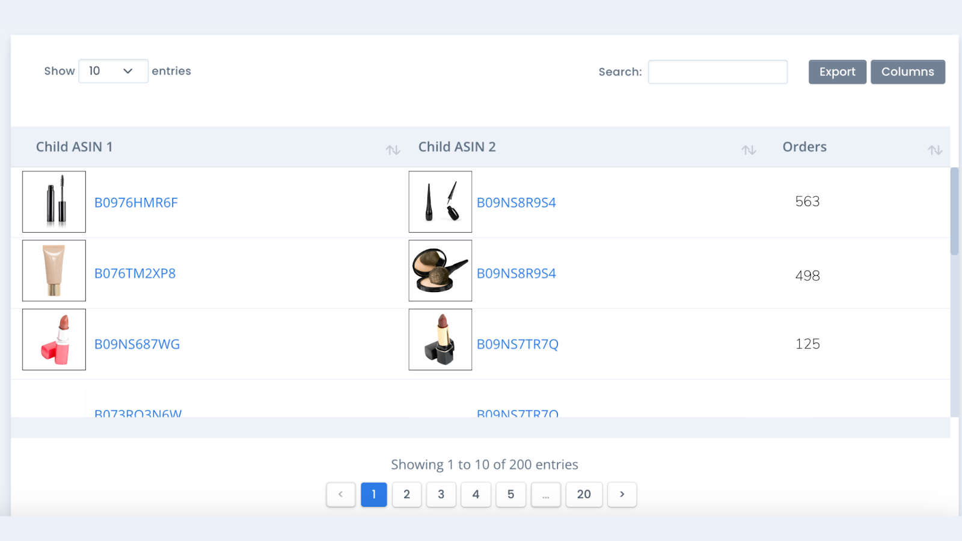
Task: Open the entries-per-page dropdown
Action: coord(113,71)
